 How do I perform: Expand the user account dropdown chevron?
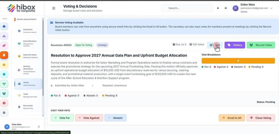271,8
